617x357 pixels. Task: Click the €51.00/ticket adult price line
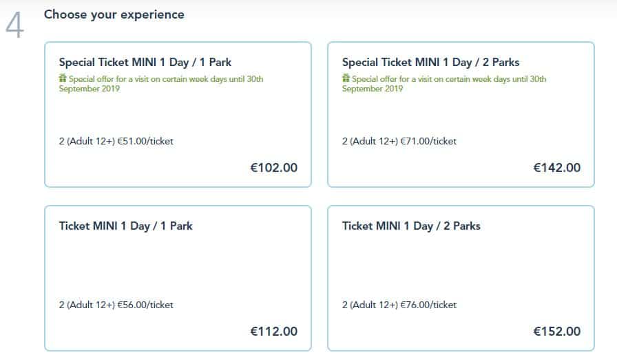[116, 141]
